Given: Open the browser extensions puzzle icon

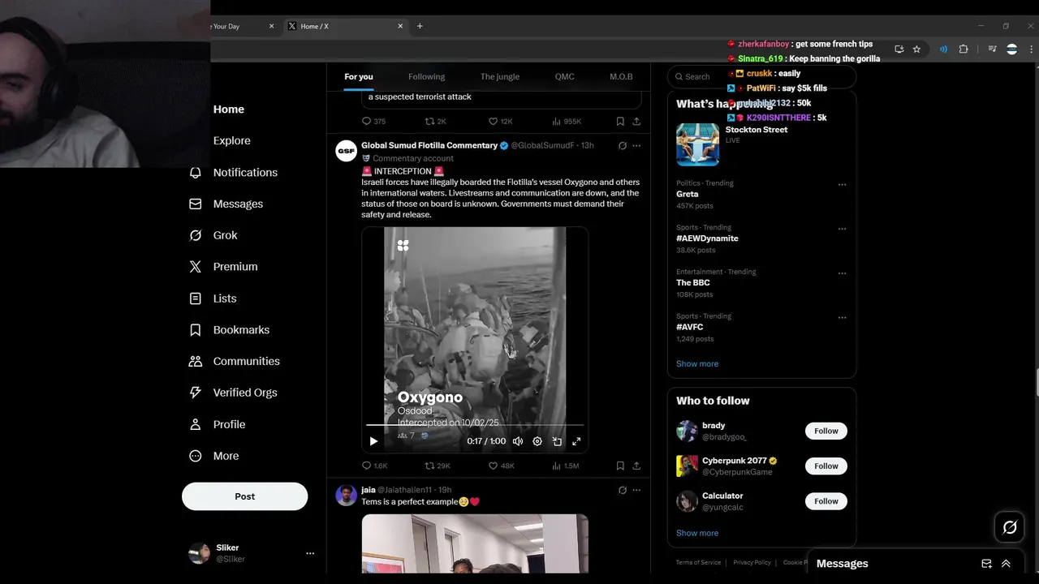Looking at the screenshot, I should pyautogui.click(x=964, y=49).
